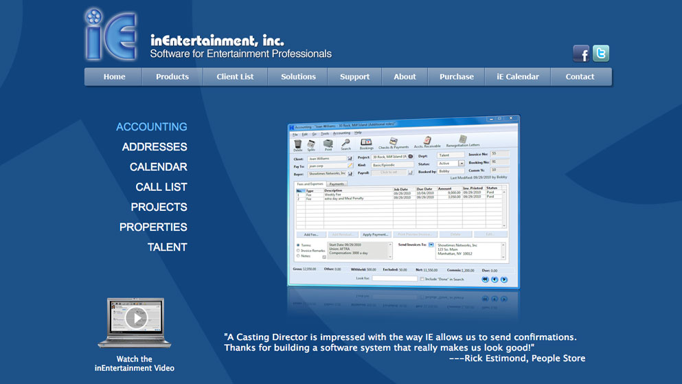
Task: Select the PROPERTIES module link
Action: point(153,227)
